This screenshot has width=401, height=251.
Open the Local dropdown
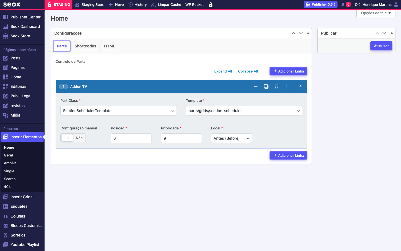click(231, 138)
